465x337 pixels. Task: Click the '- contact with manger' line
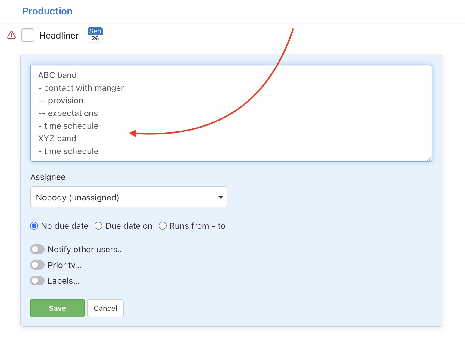pyautogui.click(x=81, y=88)
